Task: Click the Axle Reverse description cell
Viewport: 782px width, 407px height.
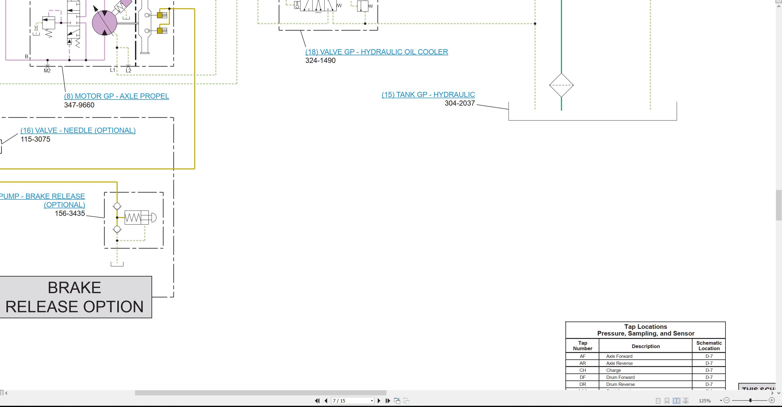Action: pyautogui.click(x=645, y=363)
